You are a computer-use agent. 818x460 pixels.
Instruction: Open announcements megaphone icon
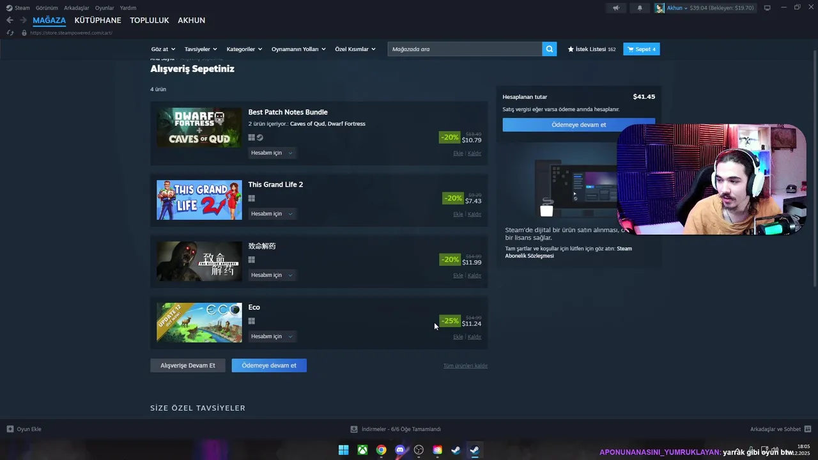(x=616, y=8)
